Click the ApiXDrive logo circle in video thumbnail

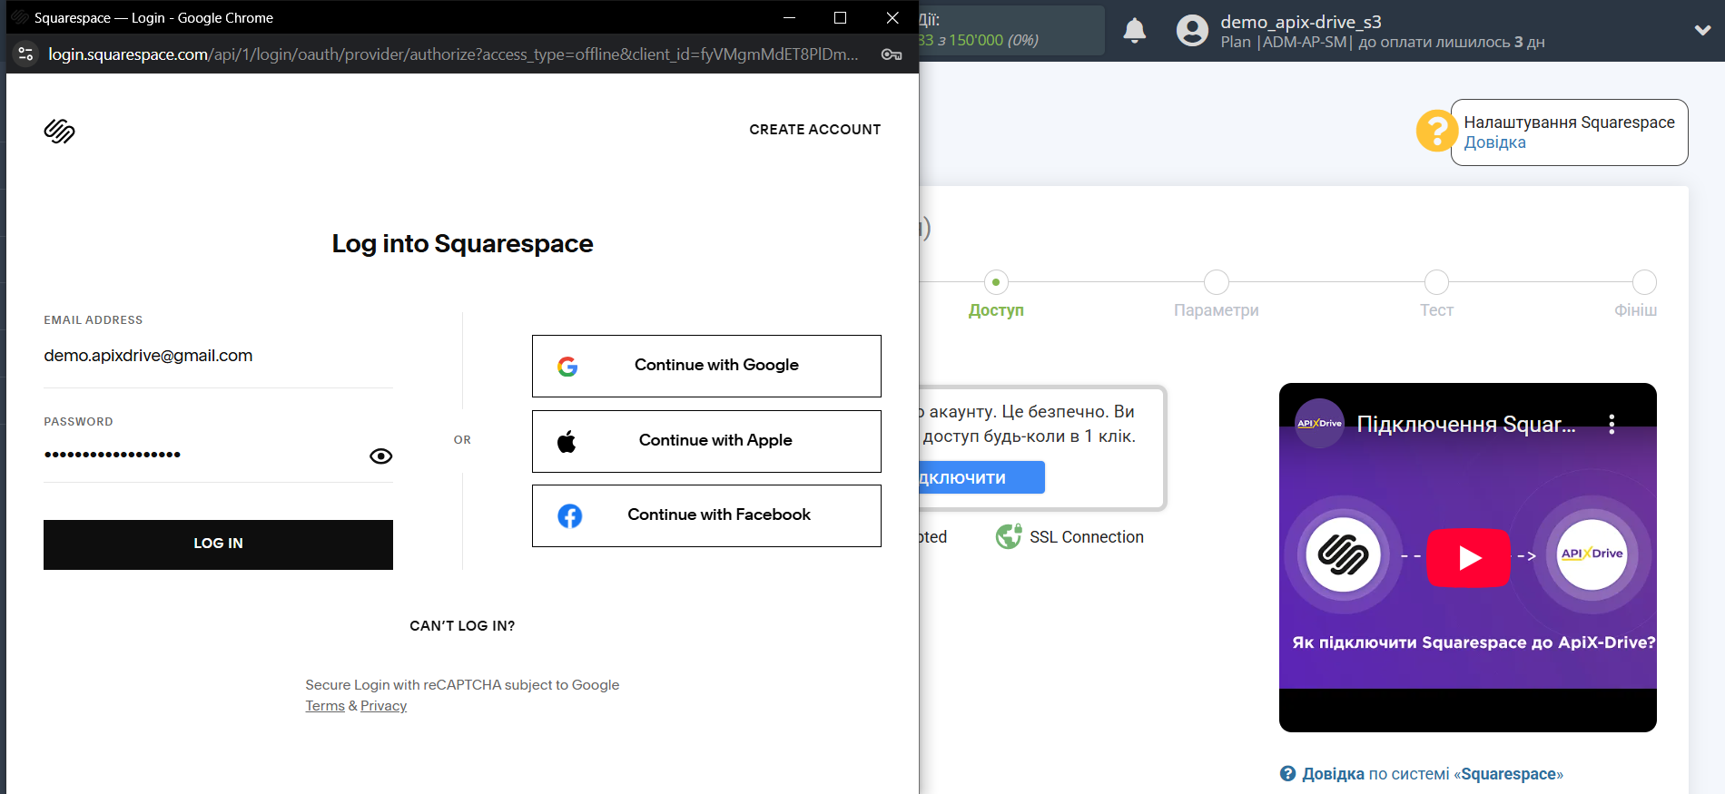click(x=1592, y=555)
